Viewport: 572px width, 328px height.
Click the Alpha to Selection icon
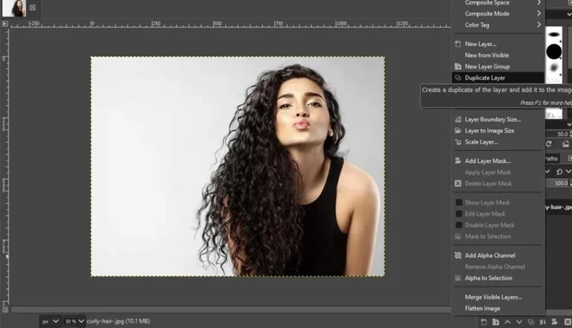(x=458, y=278)
